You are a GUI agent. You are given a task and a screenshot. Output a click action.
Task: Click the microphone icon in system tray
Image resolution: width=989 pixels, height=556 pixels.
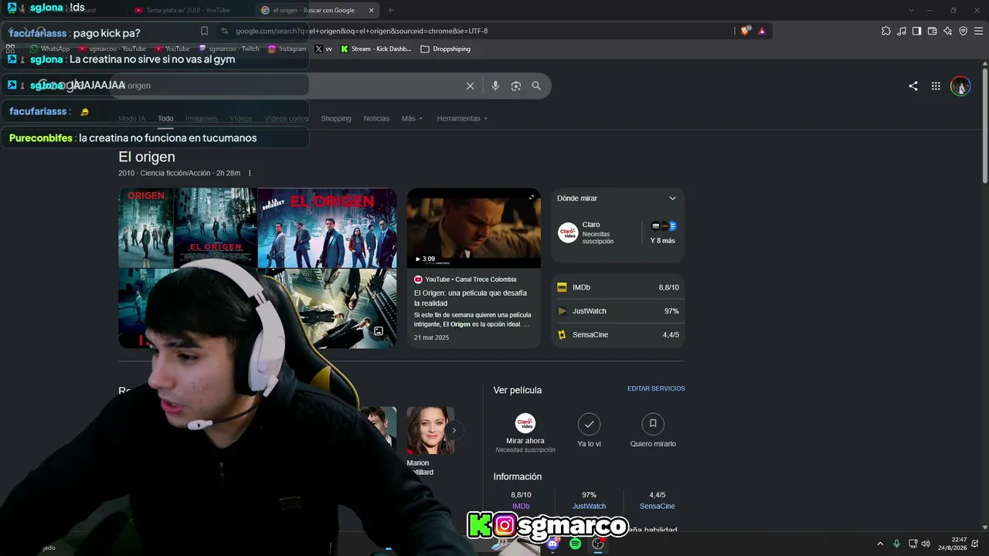(896, 544)
